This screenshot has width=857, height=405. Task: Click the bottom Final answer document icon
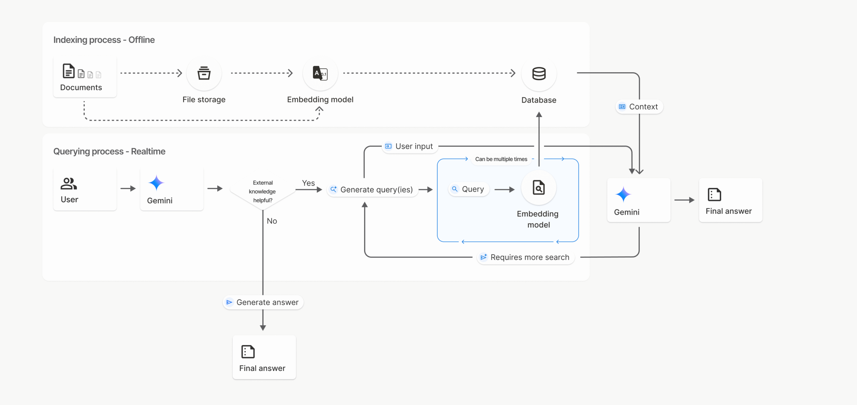248,351
